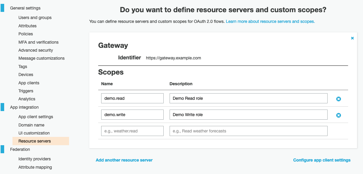Click the empty scope name input field
This screenshot has width=363, height=174.
pyautogui.click(x=132, y=131)
